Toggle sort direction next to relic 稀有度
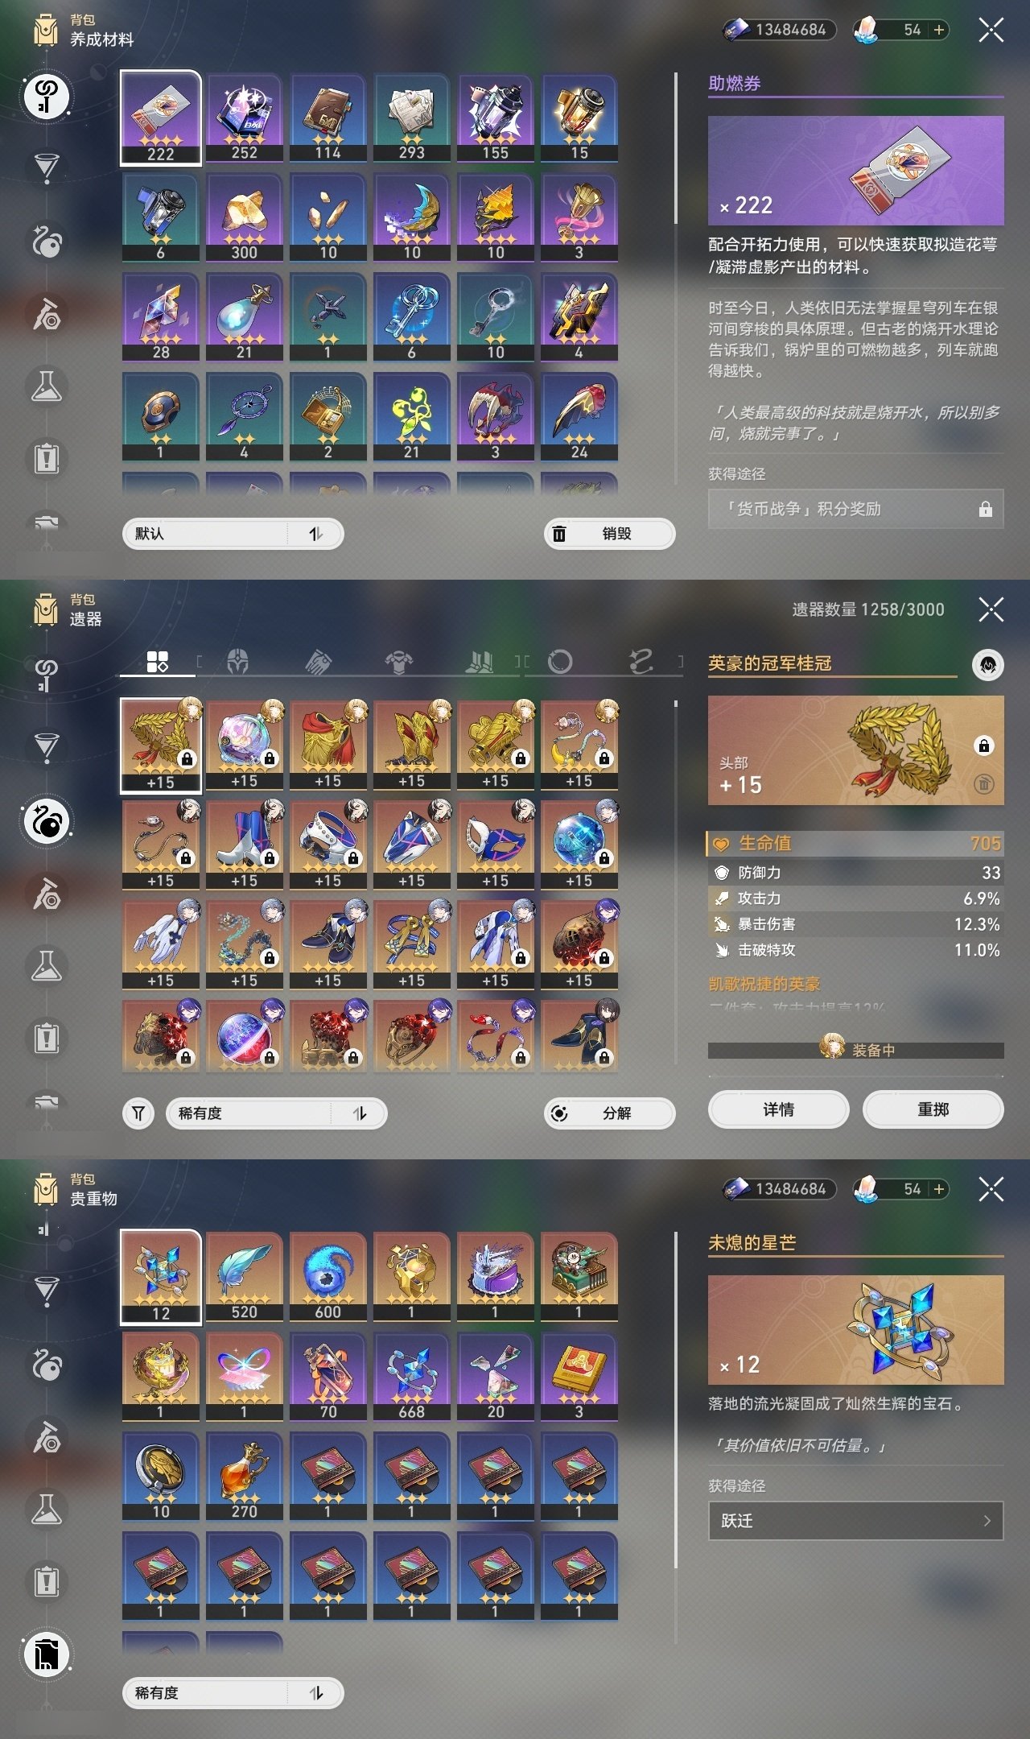This screenshot has height=1739, width=1030. pos(360,1113)
